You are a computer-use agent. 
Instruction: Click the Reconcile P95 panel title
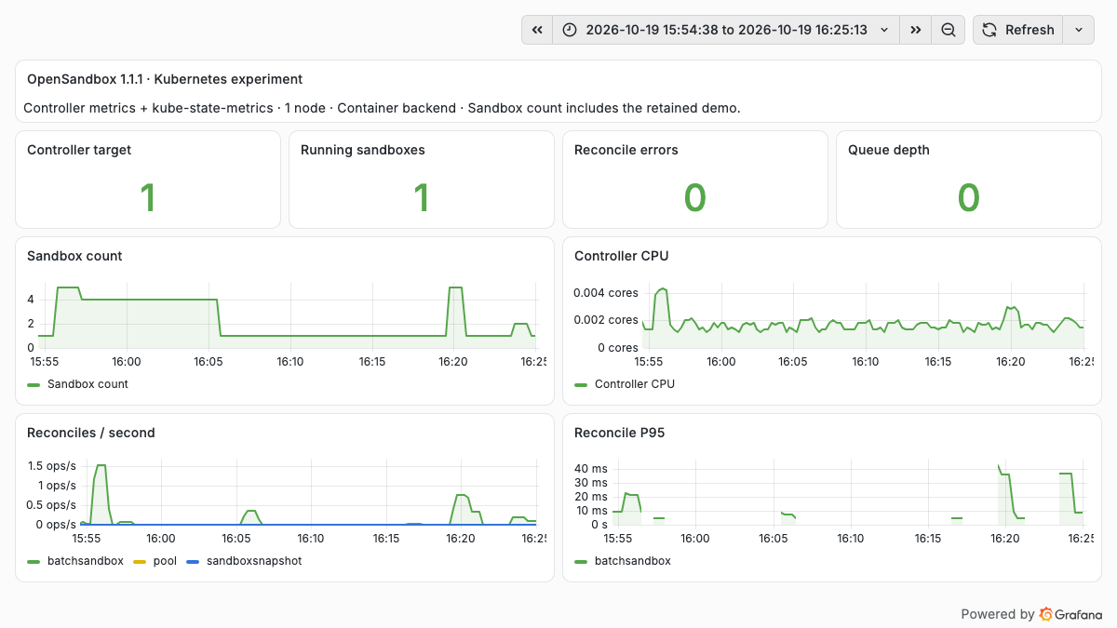coord(620,433)
